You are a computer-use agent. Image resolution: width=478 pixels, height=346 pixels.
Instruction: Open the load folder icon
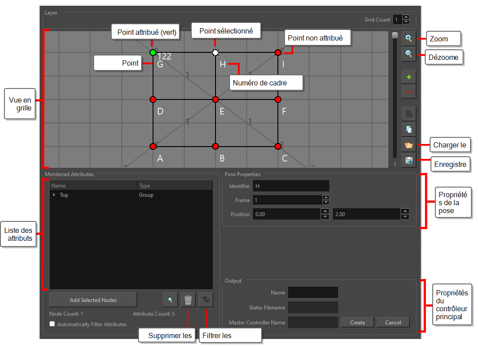tap(409, 145)
